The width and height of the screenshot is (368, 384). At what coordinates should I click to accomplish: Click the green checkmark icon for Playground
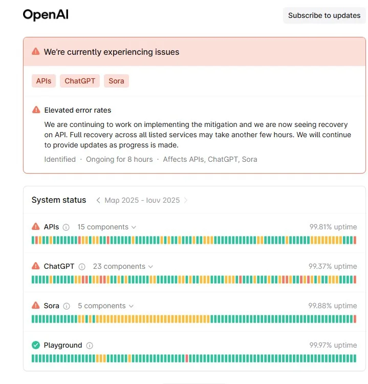coord(36,345)
